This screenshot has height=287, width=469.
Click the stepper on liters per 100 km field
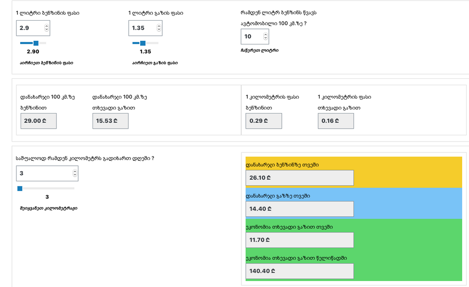pyautogui.click(x=266, y=37)
